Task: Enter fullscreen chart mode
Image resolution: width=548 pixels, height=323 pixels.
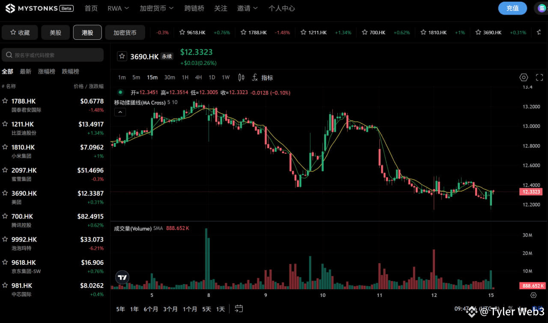Action: [x=539, y=77]
